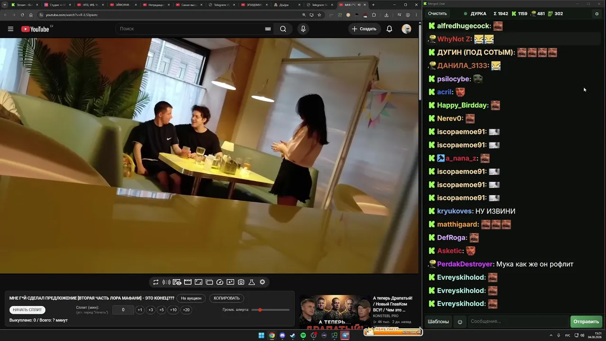Go to the browser home page icon
Viewport: 606px width, 341px height.
pyautogui.click(x=31, y=15)
